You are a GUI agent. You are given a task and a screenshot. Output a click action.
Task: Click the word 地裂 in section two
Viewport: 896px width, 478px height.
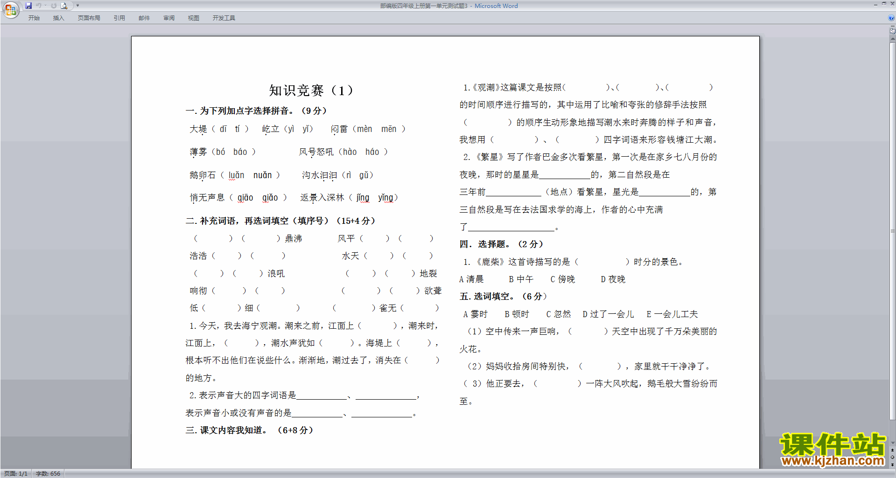coord(428,273)
